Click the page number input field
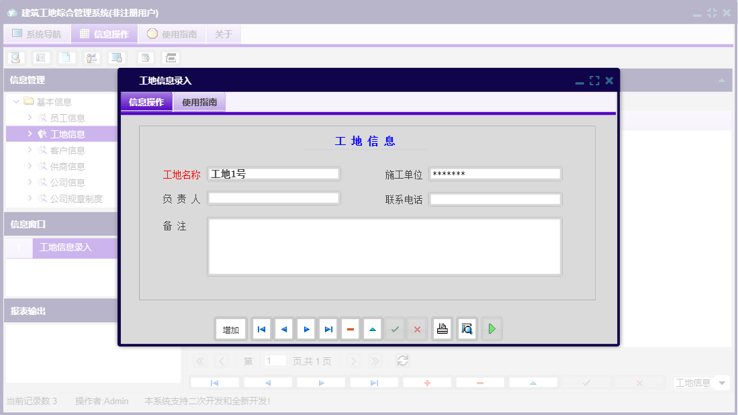Image resolution: width=738 pixels, height=415 pixels. [275, 361]
